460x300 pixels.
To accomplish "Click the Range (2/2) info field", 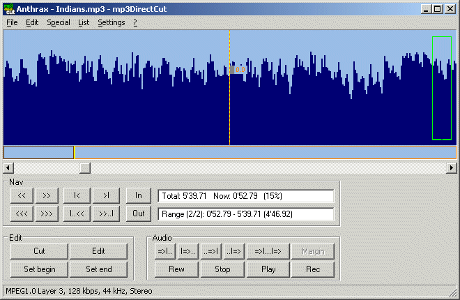I will (246, 214).
